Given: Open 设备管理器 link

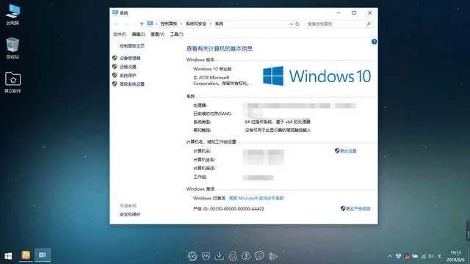Looking at the screenshot, I should 130,58.
